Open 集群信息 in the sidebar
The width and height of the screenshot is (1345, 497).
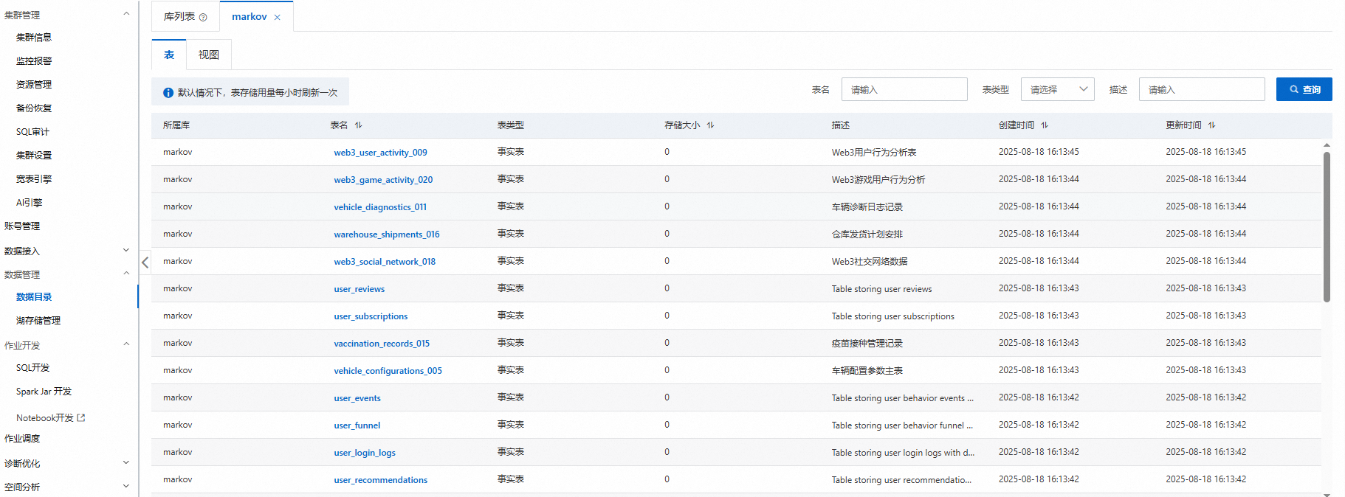(34, 38)
